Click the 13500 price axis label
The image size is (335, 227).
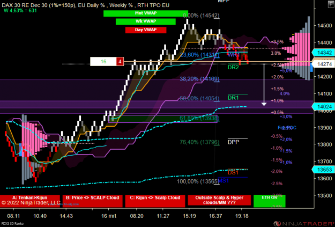[x=324, y=195]
